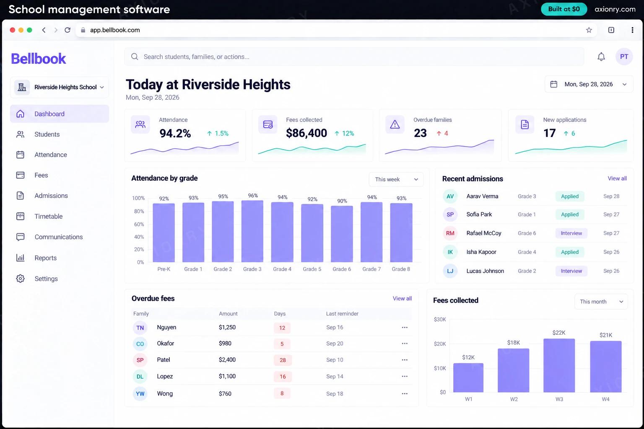Click the Fees collected card icon
Image resolution: width=644 pixels, height=429 pixels.
pyautogui.click(x=267, y=124)
